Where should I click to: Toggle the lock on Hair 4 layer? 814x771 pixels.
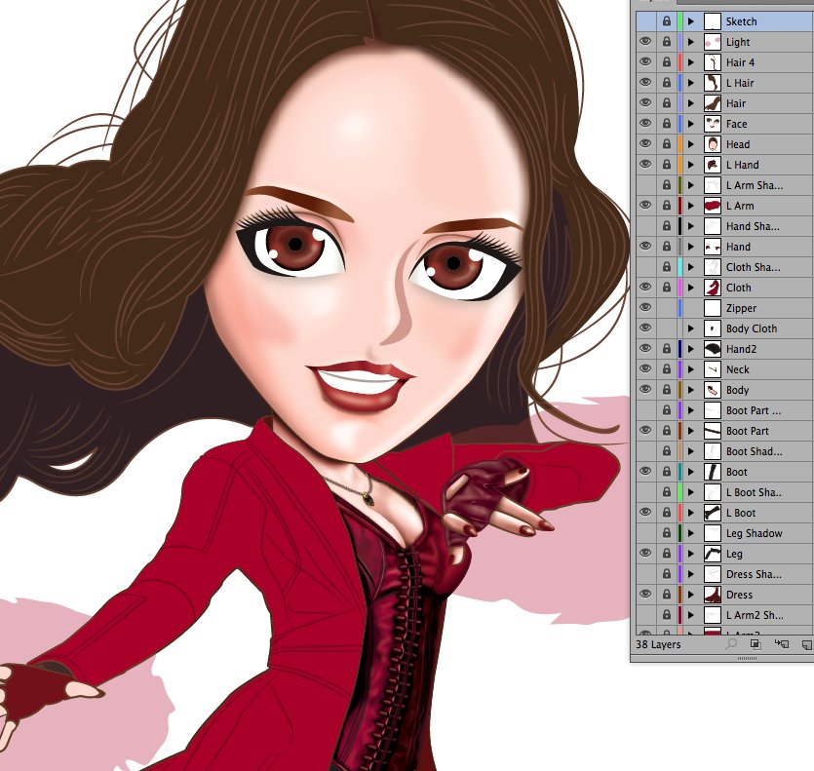click(x=667, y=62)
